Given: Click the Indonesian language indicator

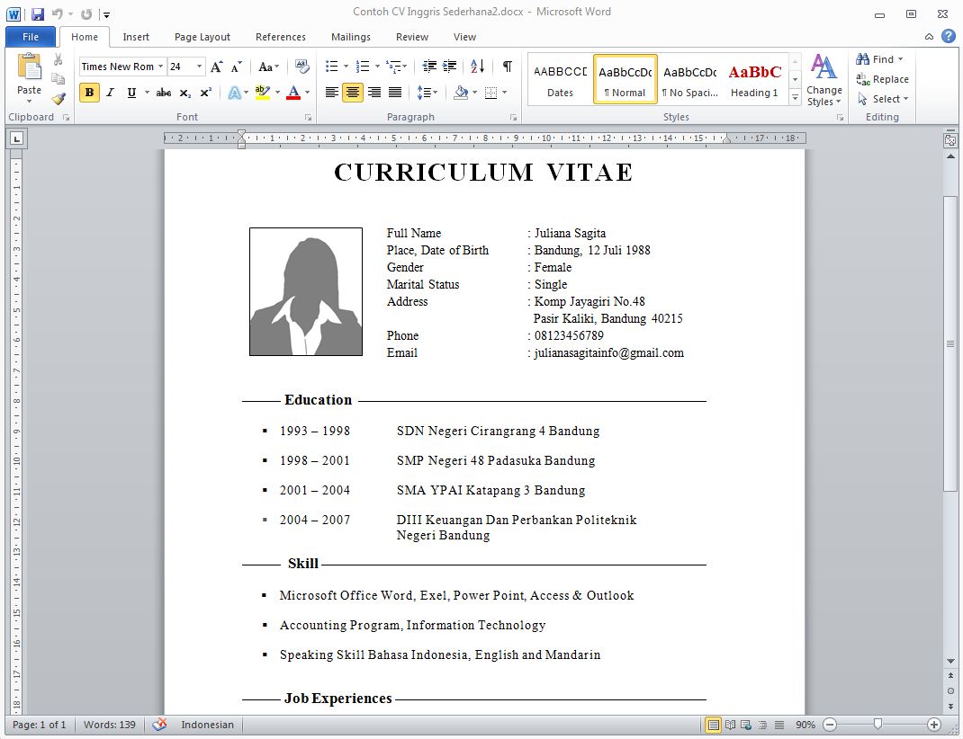Looking at the screenshot, I should pyautogui.click(x=207, y=725).
